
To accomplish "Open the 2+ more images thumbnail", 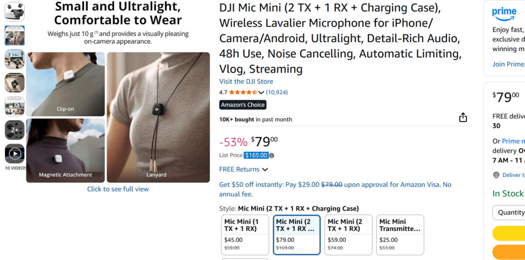I will tap(14, 130).
